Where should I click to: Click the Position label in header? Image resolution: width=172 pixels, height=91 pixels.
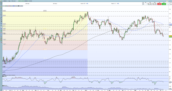pyautogui.click(x=113, y=4)
